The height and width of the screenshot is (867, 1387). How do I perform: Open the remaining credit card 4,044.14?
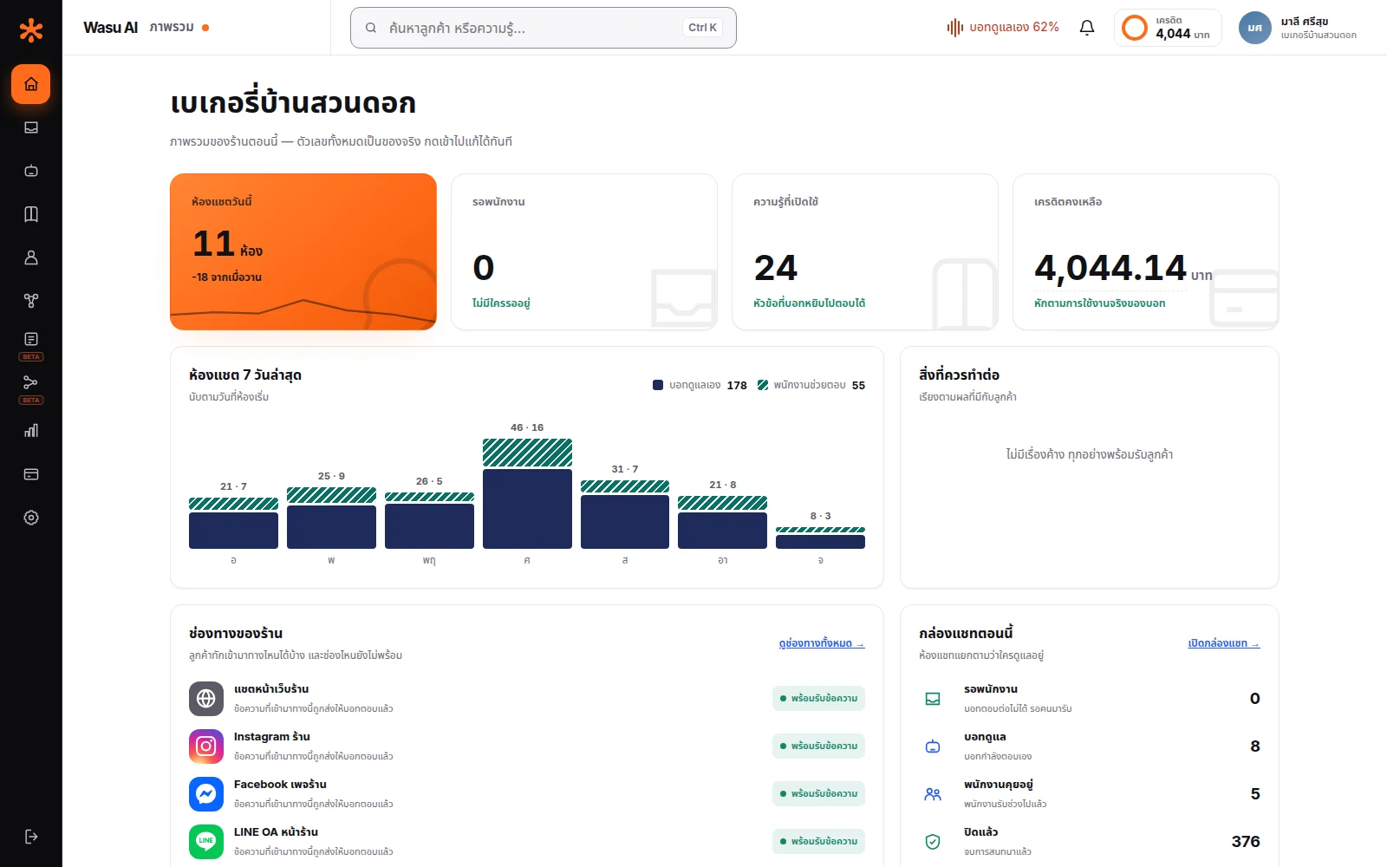tap(1146, 251)
